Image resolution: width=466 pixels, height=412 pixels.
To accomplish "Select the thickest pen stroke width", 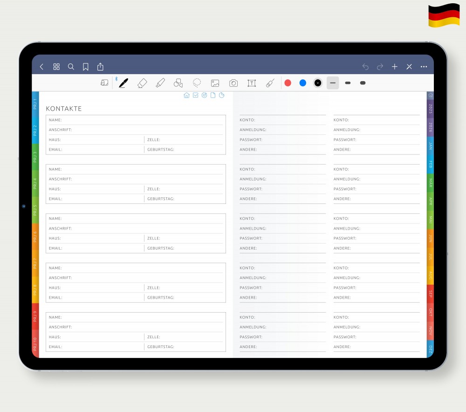I will pos(363,83).
